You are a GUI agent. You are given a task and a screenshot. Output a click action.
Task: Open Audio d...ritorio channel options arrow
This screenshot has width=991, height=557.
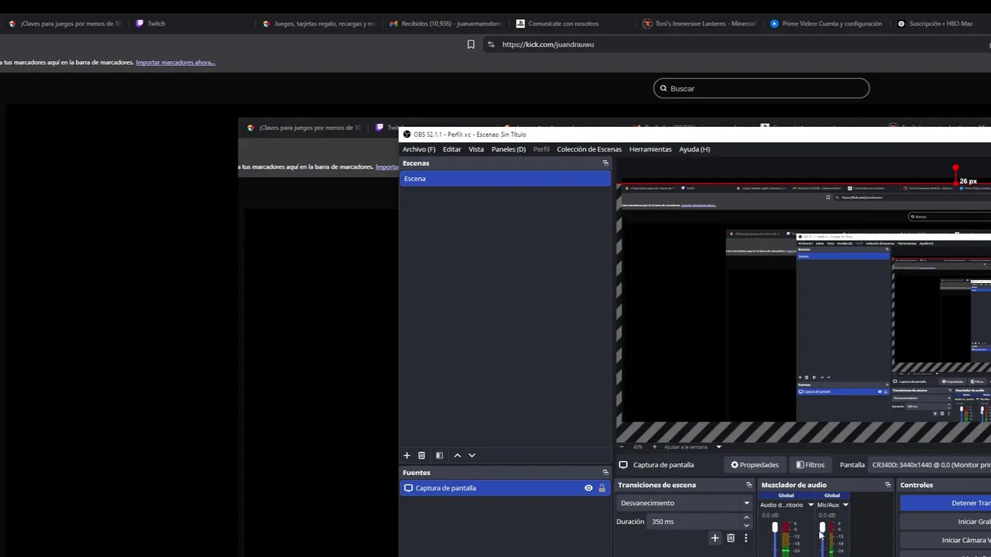point(811,505)
